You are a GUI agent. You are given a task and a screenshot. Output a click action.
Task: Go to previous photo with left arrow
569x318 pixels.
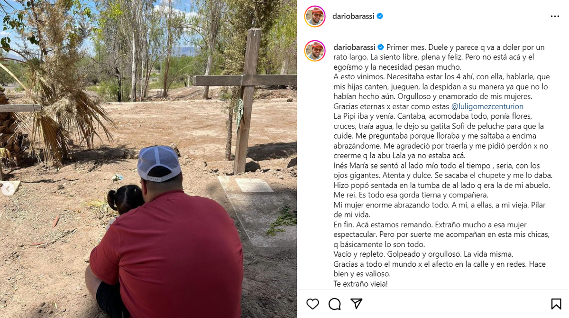click(7, 189)
